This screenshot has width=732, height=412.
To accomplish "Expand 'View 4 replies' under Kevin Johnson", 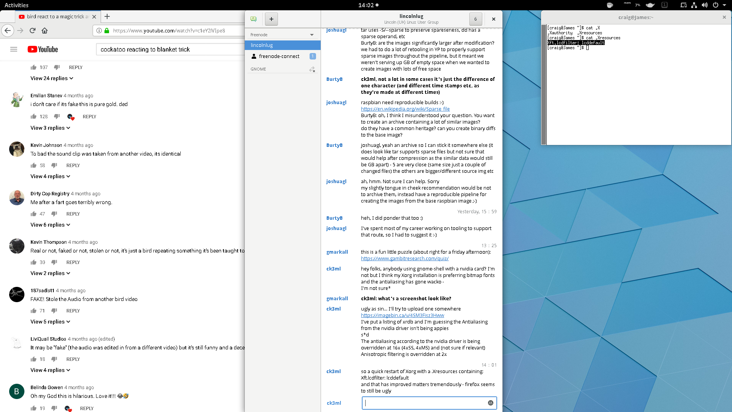I will (x=50, y=176).
